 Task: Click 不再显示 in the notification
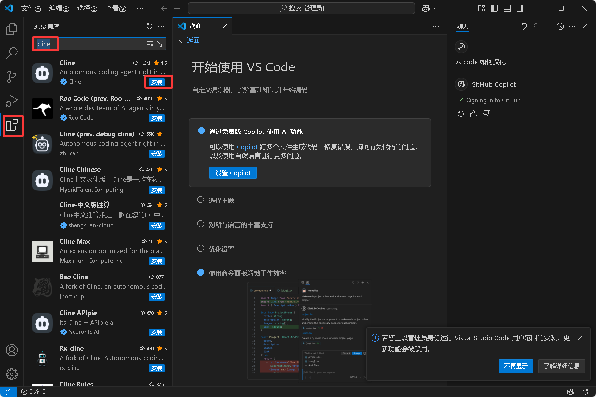point(516,366)
